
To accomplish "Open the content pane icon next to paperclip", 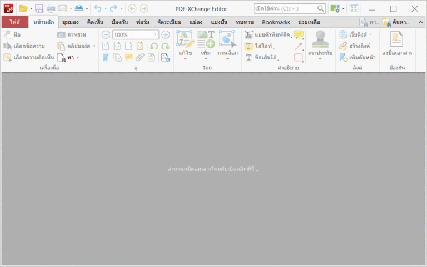I will pyautogui.click(x=151, y=57).
